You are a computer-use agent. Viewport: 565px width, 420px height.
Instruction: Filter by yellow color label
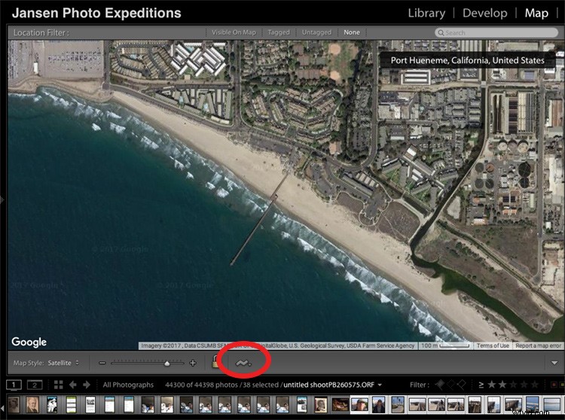(x=562, y=385)
